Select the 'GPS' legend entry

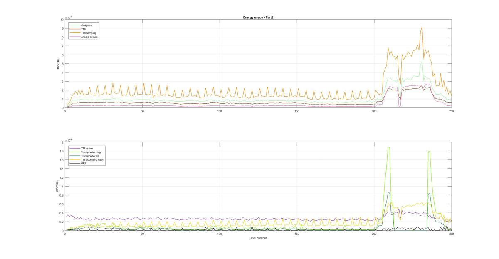[x=84, y=164]
